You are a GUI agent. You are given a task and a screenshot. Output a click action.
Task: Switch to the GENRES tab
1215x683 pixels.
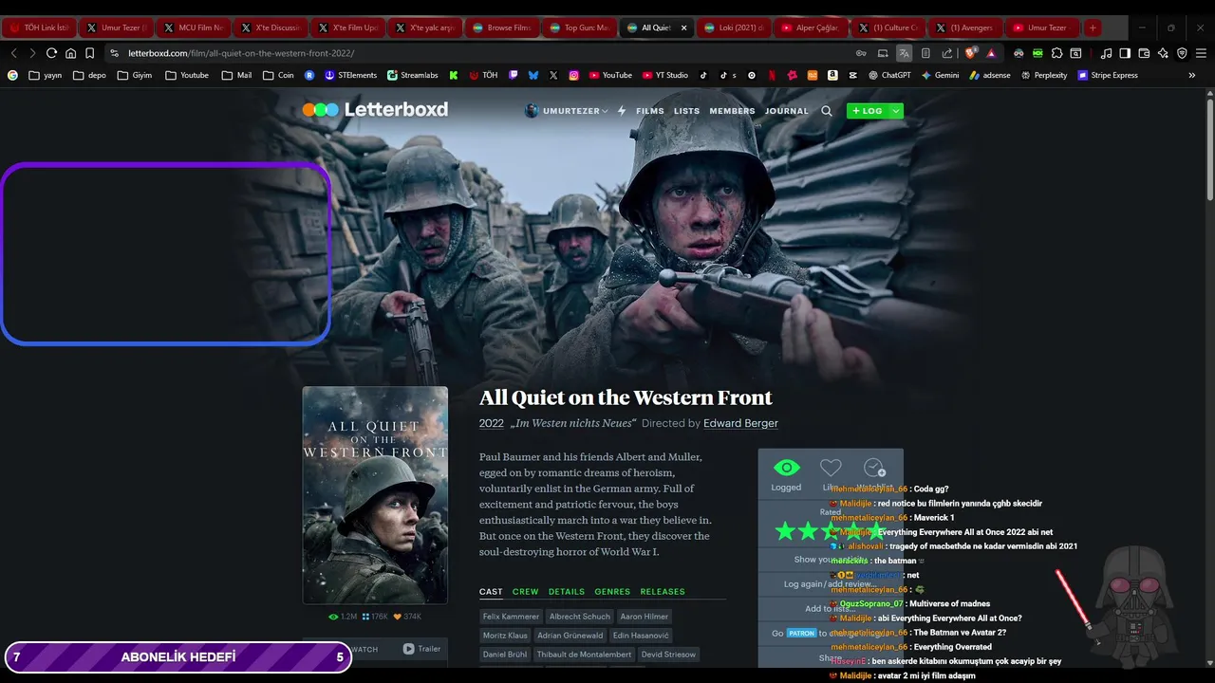click(612, 592)
